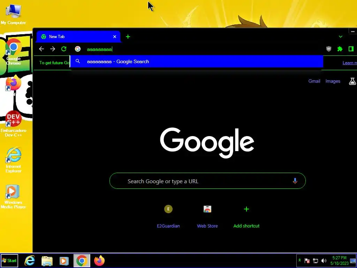Click the Chrome back arrow
357x268 pixels.
pyautogui.click(x=41, y=49)
